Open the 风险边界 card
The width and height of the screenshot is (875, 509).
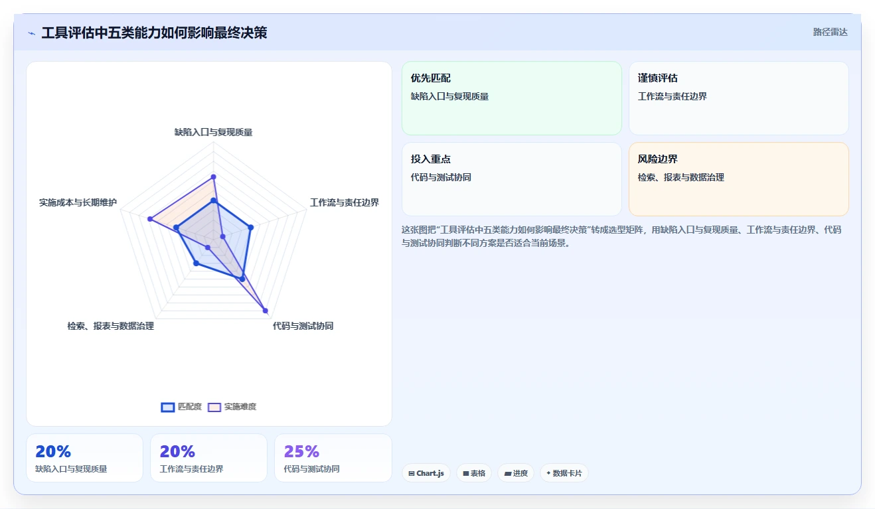tap(739, 179)
